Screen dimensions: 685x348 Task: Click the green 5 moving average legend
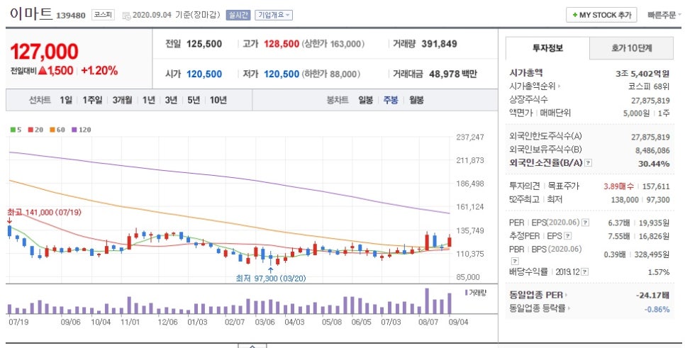(x=16, y=130)
